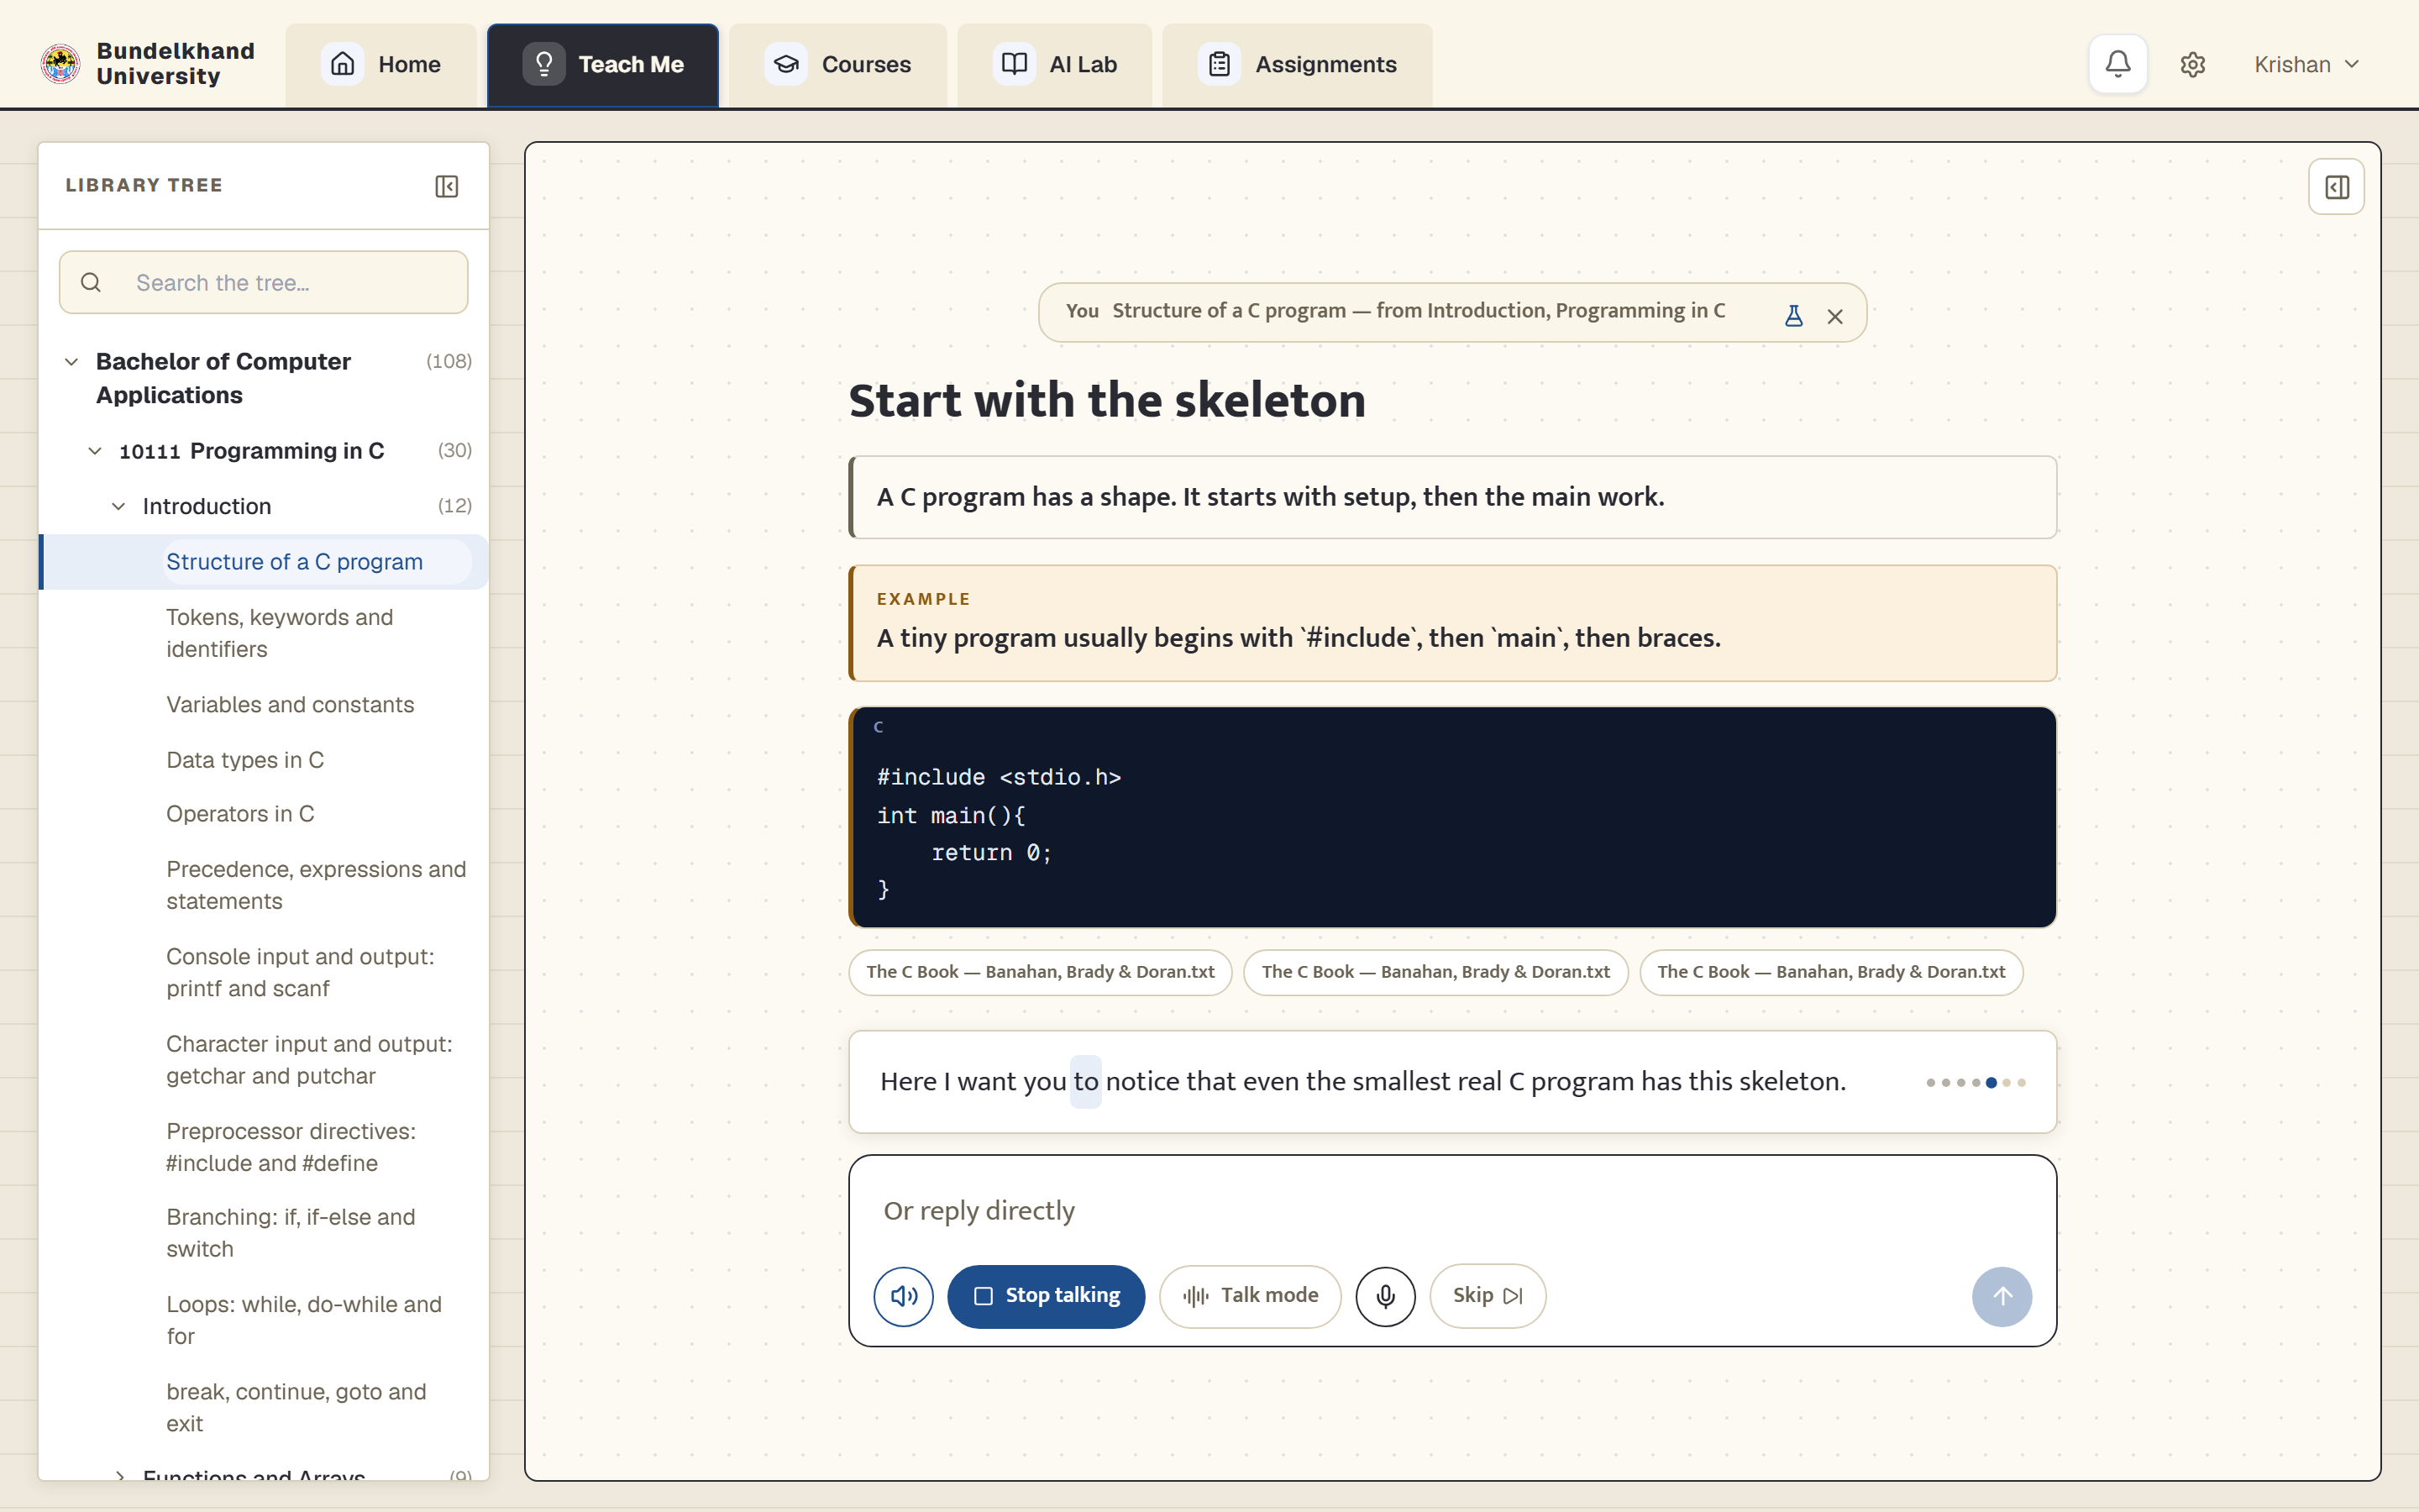Click the Or reply directly text box
Screen dimensions: 2419x1512
1452,1211
